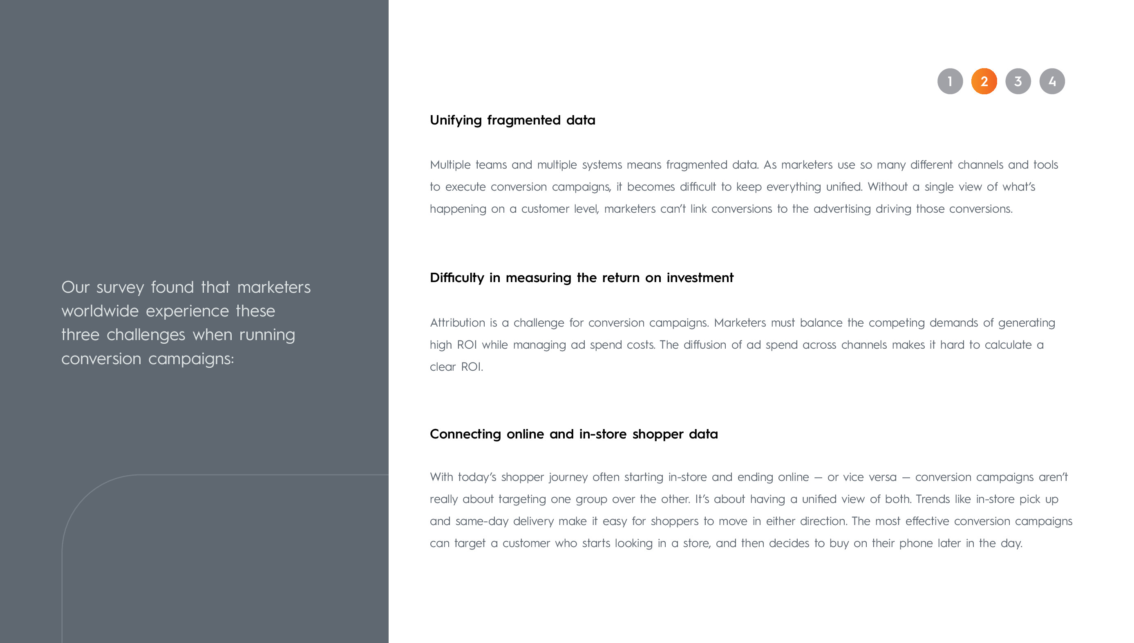Screen dimensions: 1134x643
Task: Click the "Unifying fragmented data" heading
Action: click(x=512, y=120)
